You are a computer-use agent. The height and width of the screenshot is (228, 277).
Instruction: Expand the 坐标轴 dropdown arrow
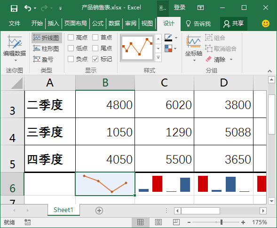click(194, 60)
